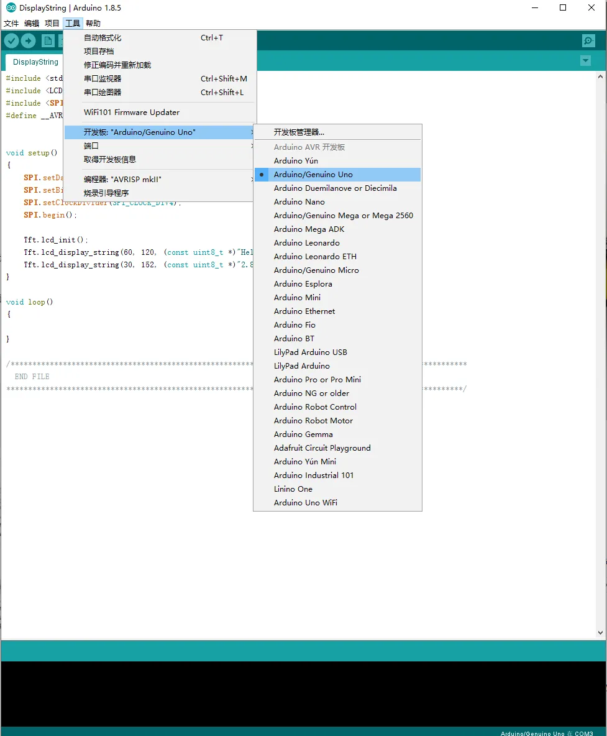Click the editor scrollbar down arrow
Screen dimensions: 607x736
tap(600, 633)
